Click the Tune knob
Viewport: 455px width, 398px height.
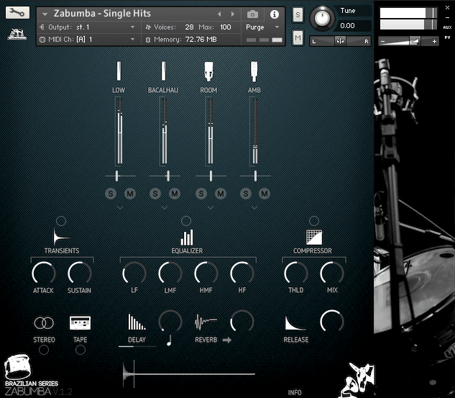point(323,19)
